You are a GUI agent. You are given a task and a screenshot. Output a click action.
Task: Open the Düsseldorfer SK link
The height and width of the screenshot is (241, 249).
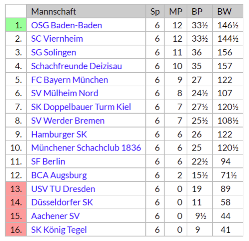pos(62,203)
